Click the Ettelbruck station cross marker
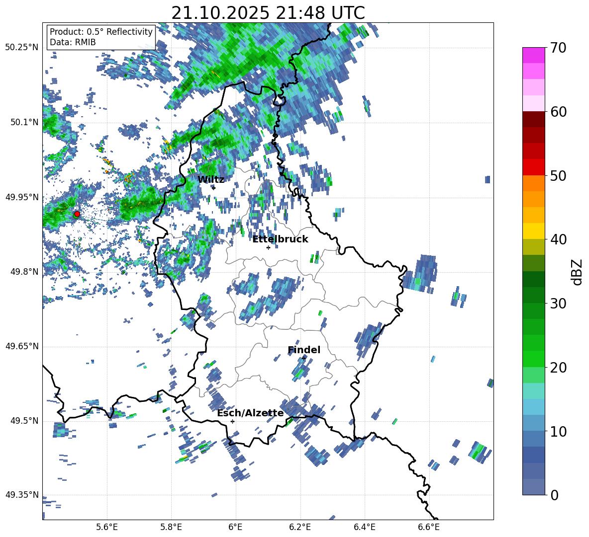Screen dimensions: 589x537 click(x=268, y=247)
